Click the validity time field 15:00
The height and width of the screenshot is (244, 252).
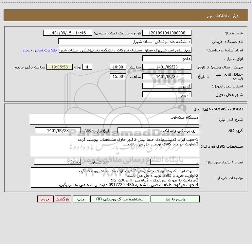point(117,76)
